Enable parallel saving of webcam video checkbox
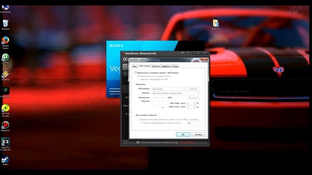 pyautogui.click(x=136, y=73)
